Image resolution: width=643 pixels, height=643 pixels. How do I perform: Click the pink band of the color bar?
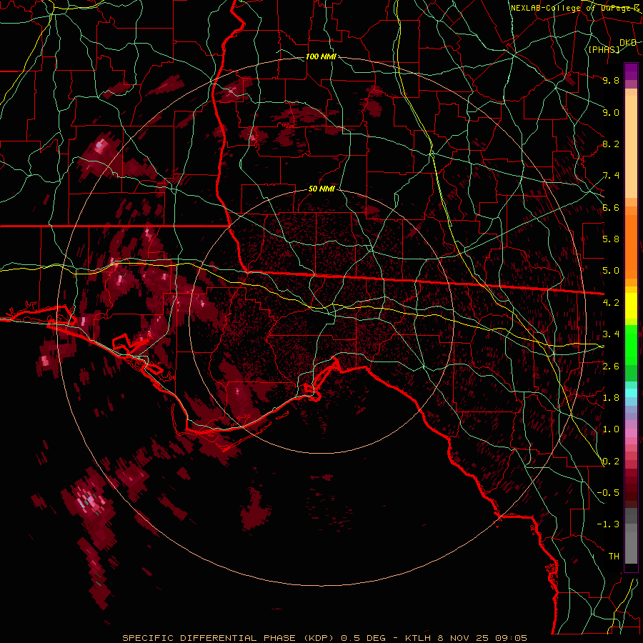631,433
